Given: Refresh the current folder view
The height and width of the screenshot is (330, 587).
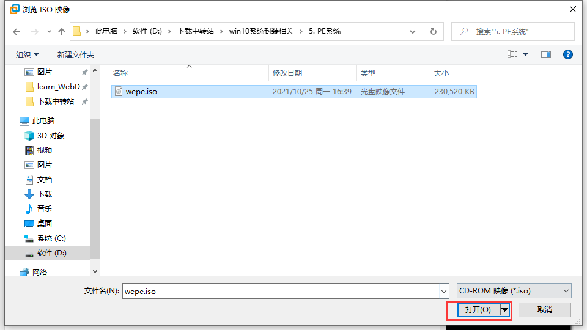Looking at the screenshot, I should [433, 31].
